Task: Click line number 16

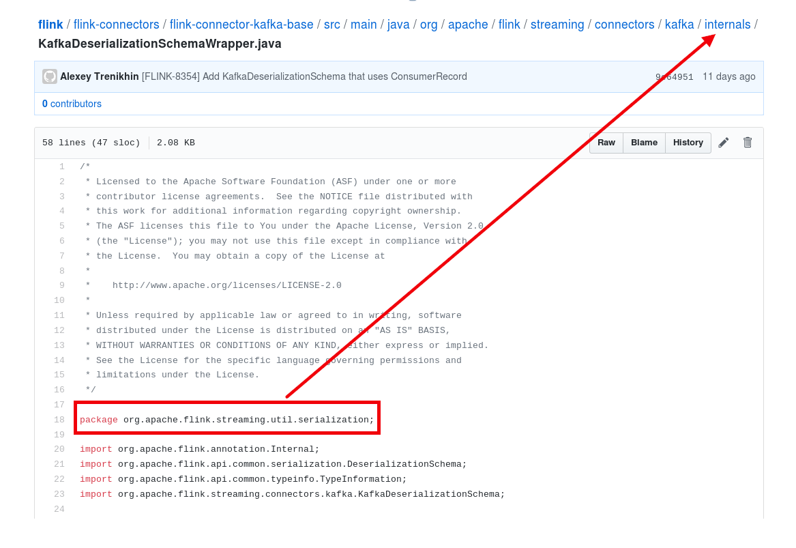Action: (59, 390)
